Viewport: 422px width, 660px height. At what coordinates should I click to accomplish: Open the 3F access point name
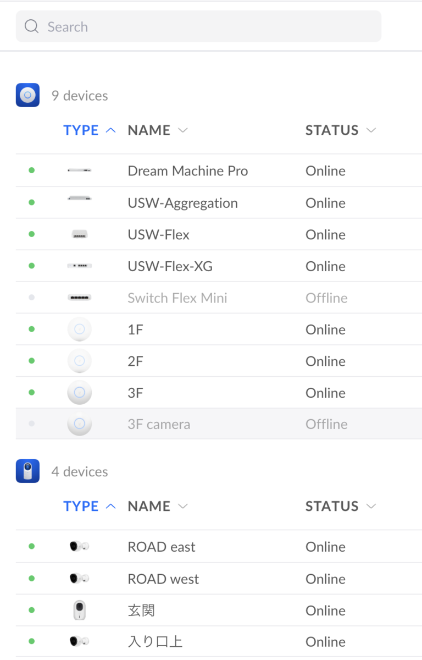[135, 393]
